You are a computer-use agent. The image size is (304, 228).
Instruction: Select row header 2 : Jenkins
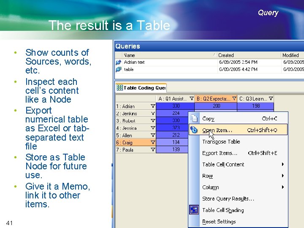(136, 114)
